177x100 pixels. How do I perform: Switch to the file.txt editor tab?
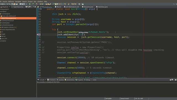pos(58,7)
